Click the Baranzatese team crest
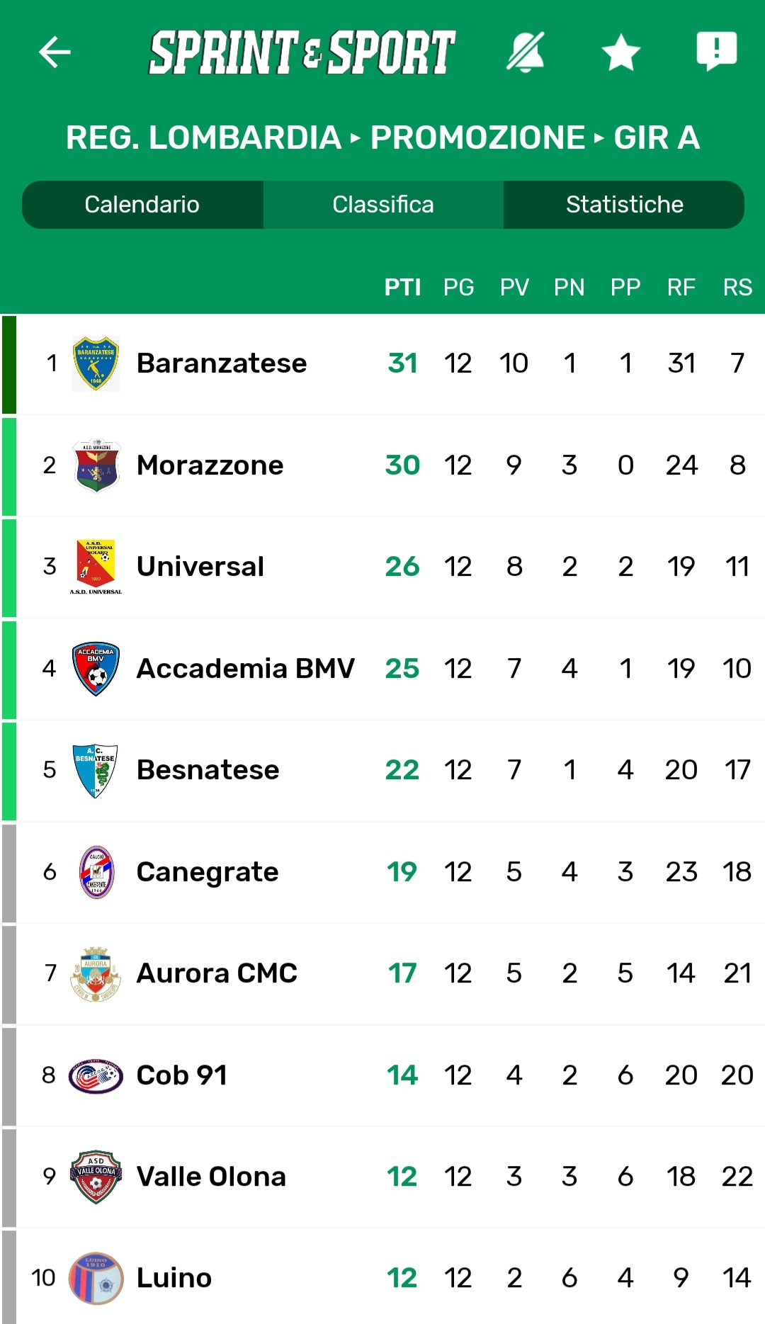Image resolution: width=765 pixels, height=1324 pixels. (x=96, y=363)
